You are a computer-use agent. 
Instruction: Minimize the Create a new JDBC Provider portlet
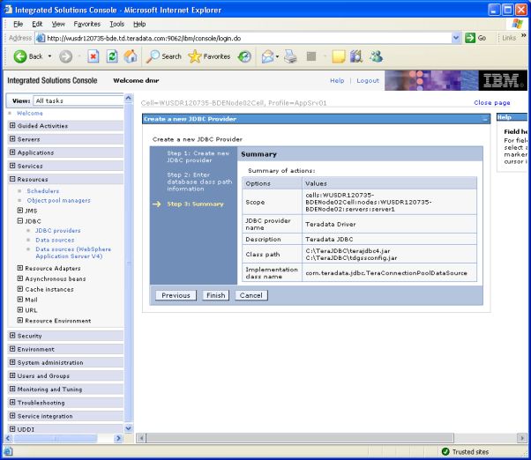[485, 119]
